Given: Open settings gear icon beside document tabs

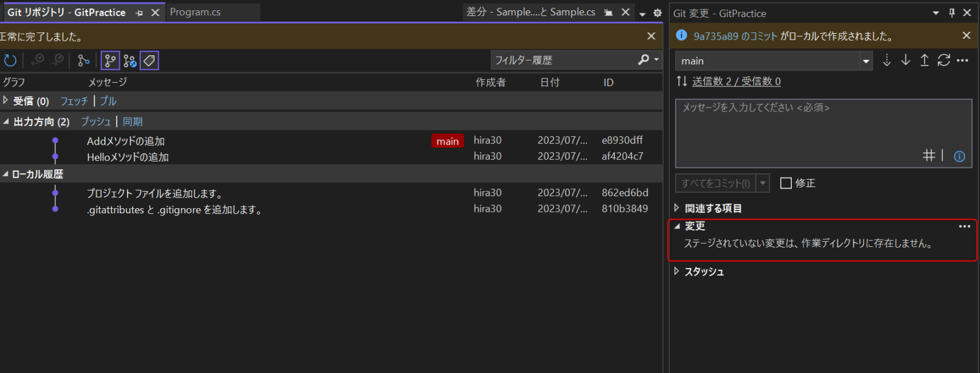Looking at the screenshot, I should point(657,13).
